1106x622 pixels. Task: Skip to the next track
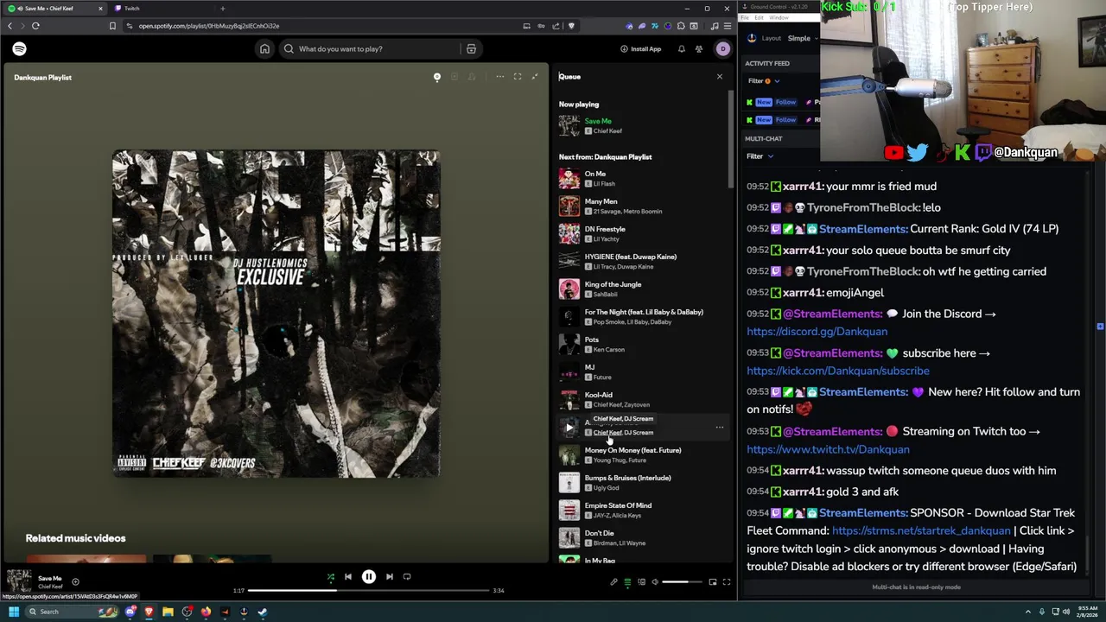pos(389,577)
